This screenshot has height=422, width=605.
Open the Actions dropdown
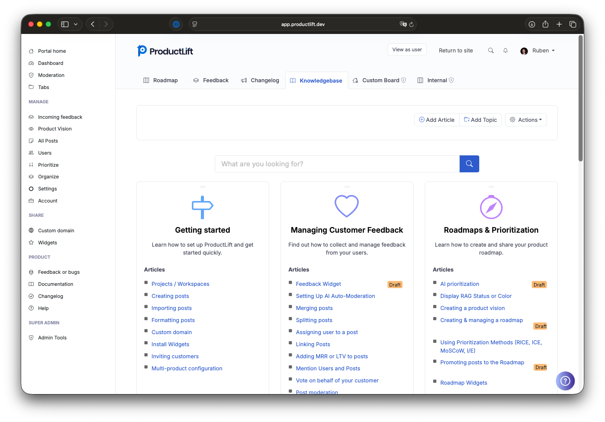[x=526, y=120]
